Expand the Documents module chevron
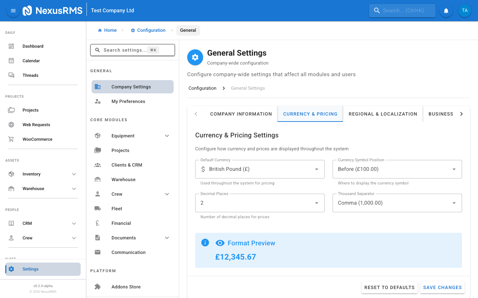Screen dimensions: 478x298 point(167,237)
